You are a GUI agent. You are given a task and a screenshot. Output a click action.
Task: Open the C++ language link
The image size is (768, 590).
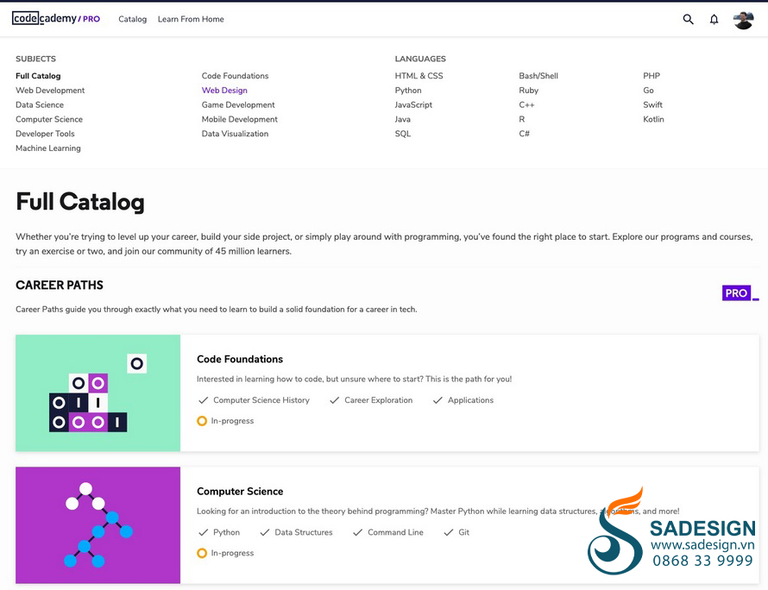(x=526, y=104)
